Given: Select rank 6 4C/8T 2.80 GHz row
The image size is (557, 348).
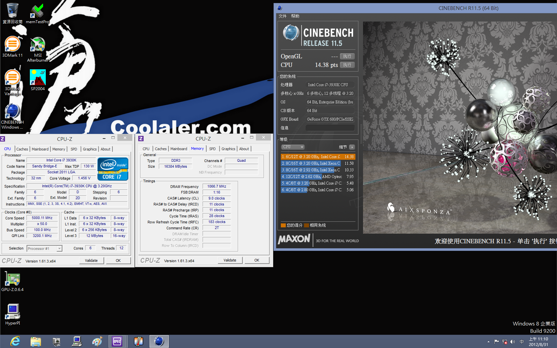Looking at the screenshot, I should 318,190.
